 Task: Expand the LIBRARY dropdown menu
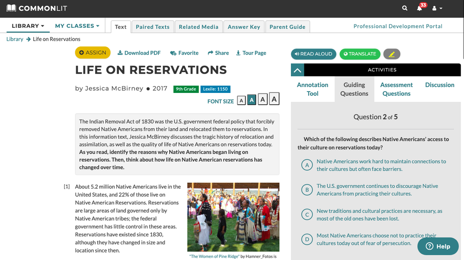(x=28, y=25)
